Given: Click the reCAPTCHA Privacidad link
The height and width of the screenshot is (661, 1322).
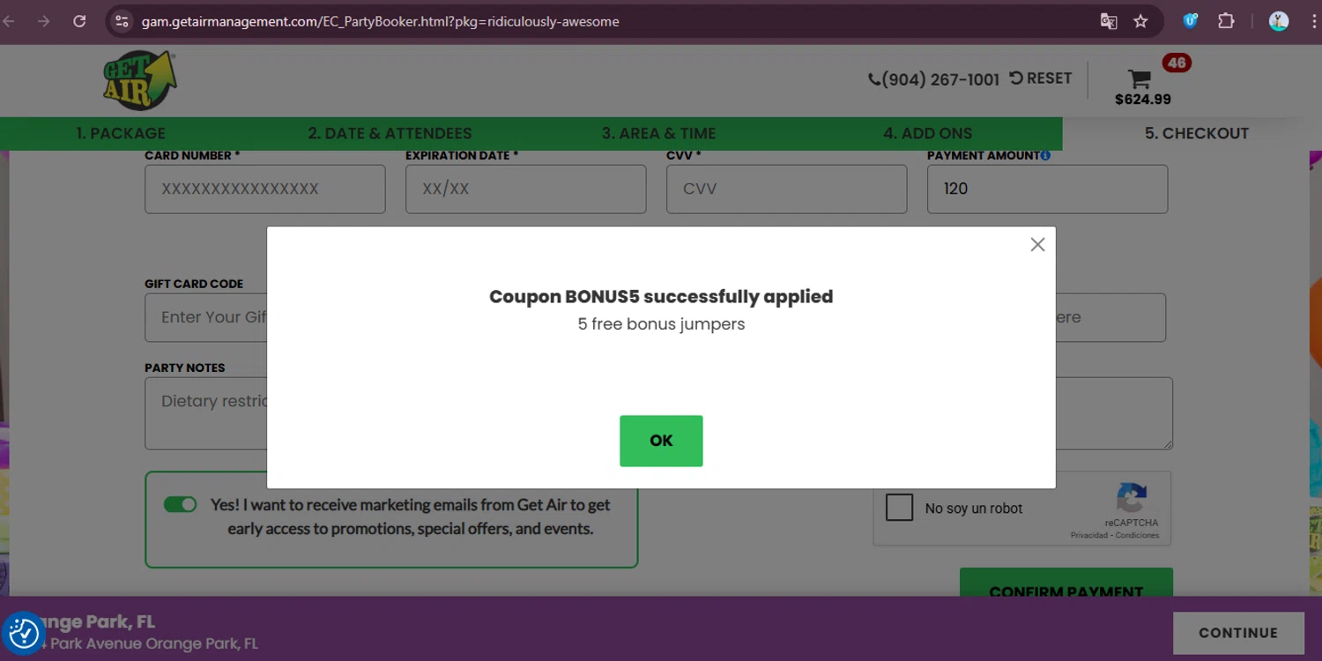Looking at the screenshot, I should tap(1089, 535).
